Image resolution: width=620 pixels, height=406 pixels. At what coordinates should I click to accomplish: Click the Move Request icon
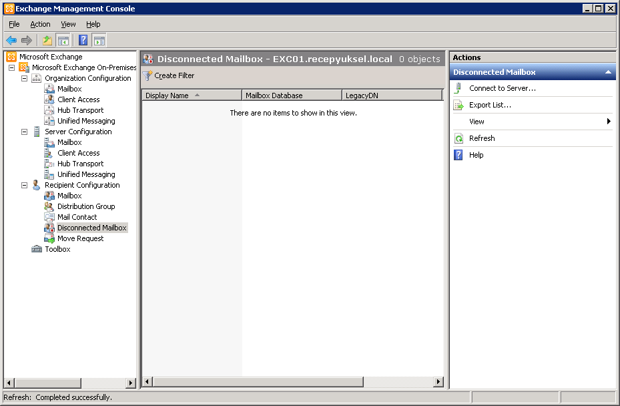click(49, 238)
